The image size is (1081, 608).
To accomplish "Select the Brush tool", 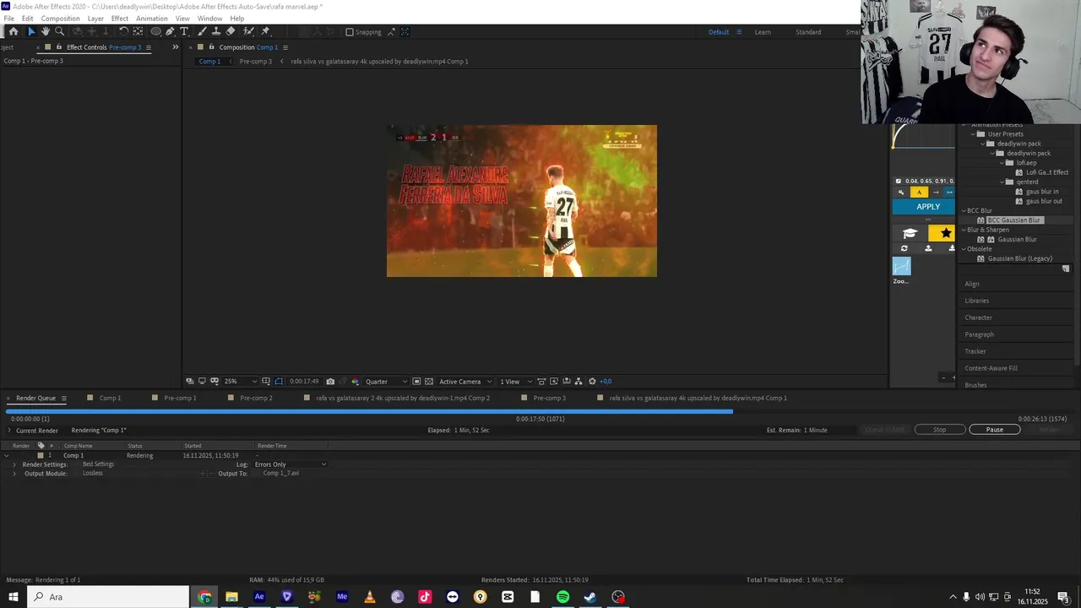I will point(202,32).
